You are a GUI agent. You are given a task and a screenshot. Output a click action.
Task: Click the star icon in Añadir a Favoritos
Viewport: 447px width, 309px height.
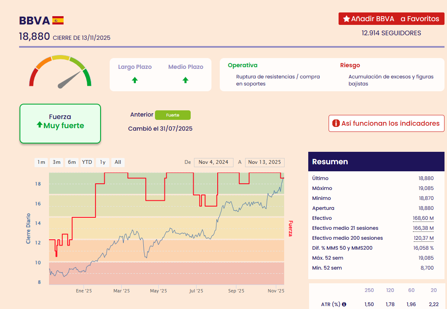[346, 19]
